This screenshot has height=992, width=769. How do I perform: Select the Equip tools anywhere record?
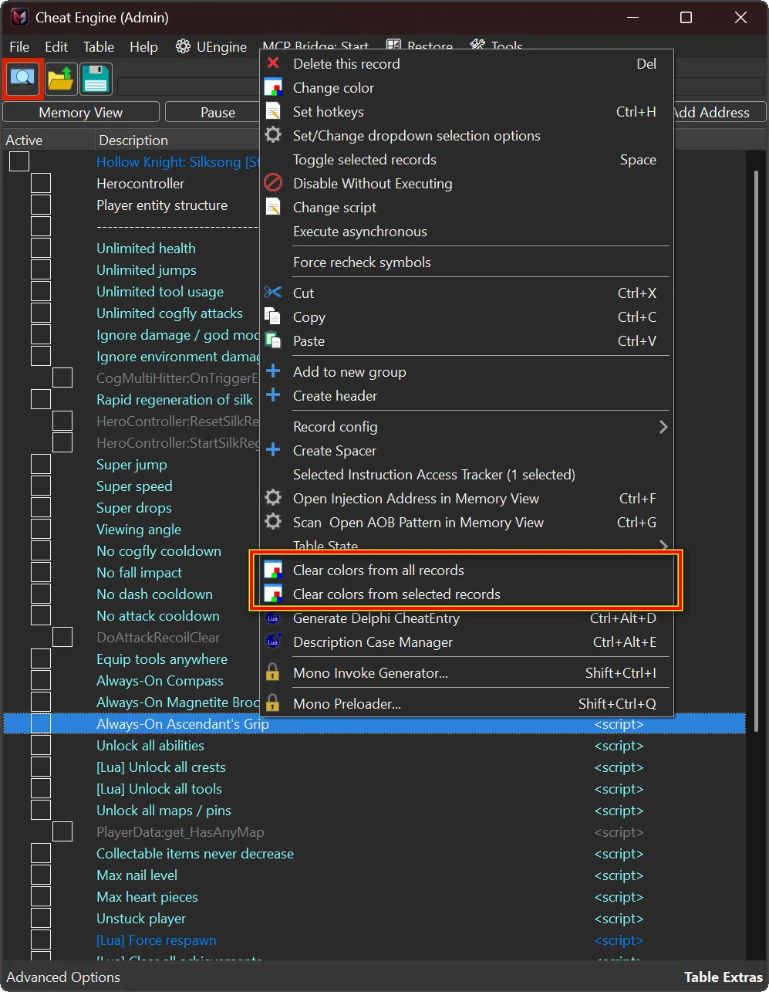[162, 659]
